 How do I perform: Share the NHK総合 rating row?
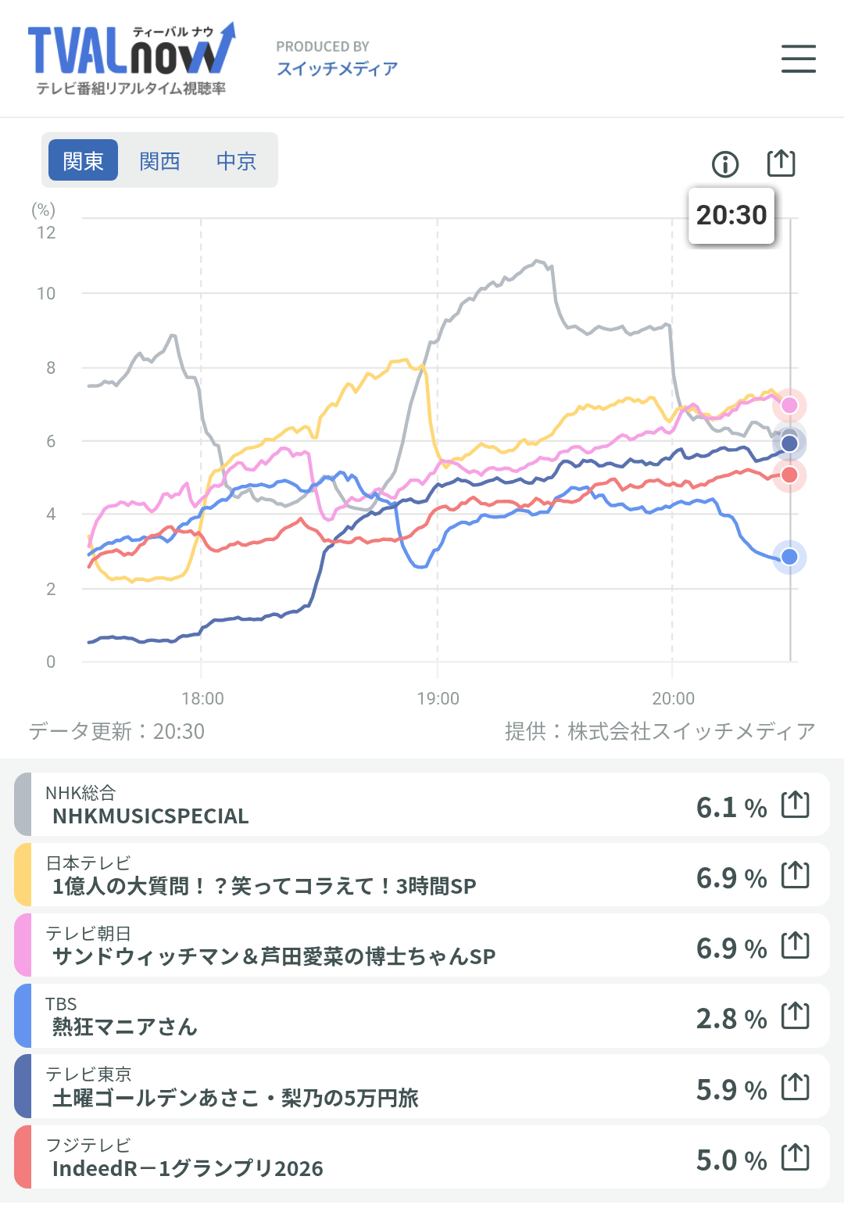click(795, 805)
